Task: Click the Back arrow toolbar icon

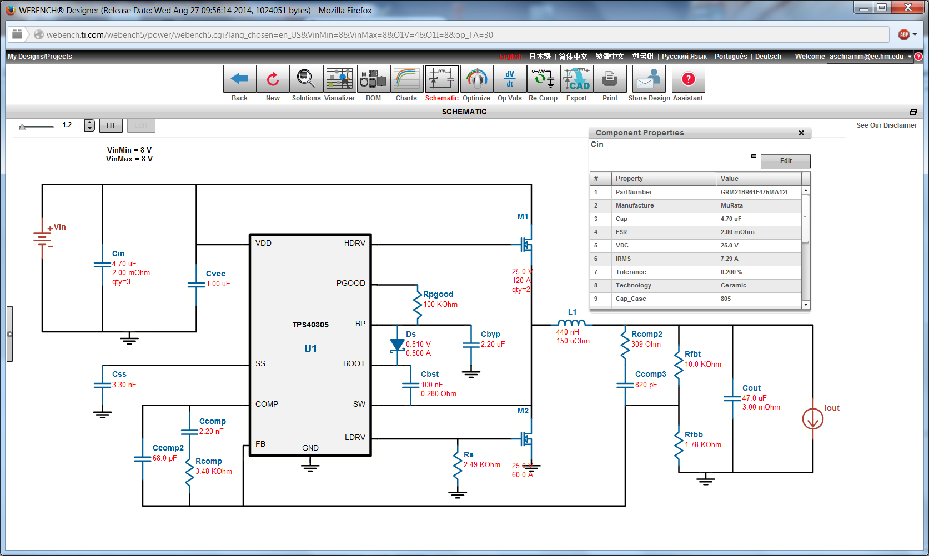Action: click(x=240, y=79)
